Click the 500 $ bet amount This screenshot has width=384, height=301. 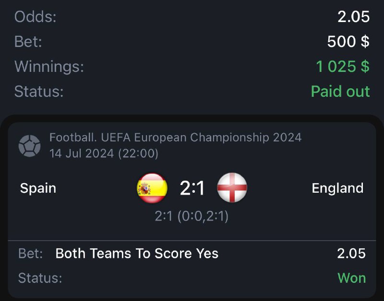[x=348, y=42]
